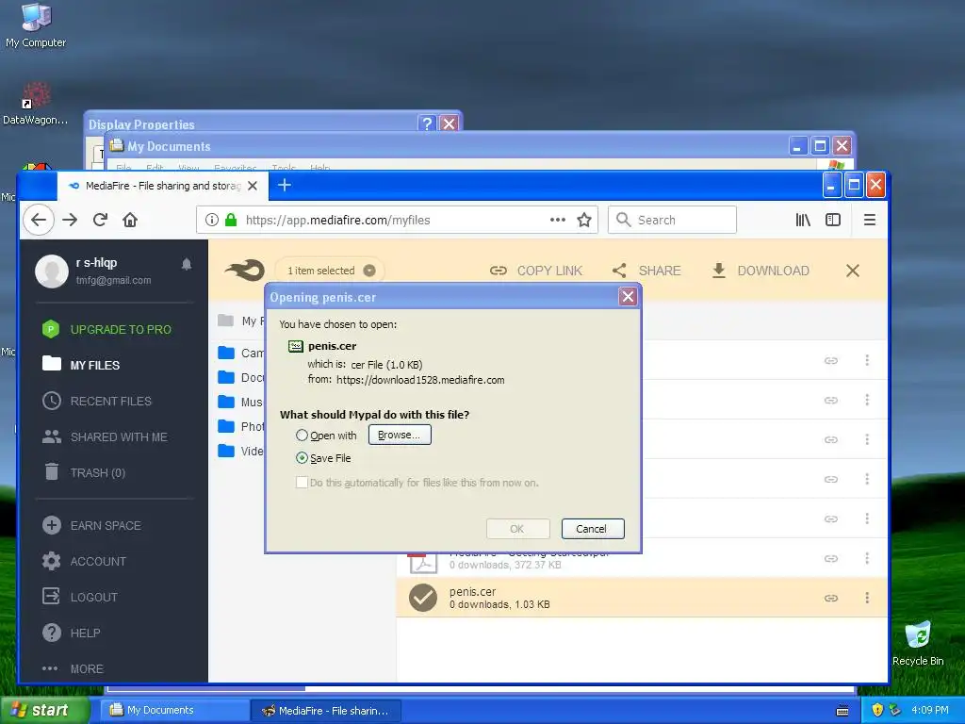Clear selection via dot next to '1 item selected'
The height and width of the screenshot is (724, 965).
369,271
